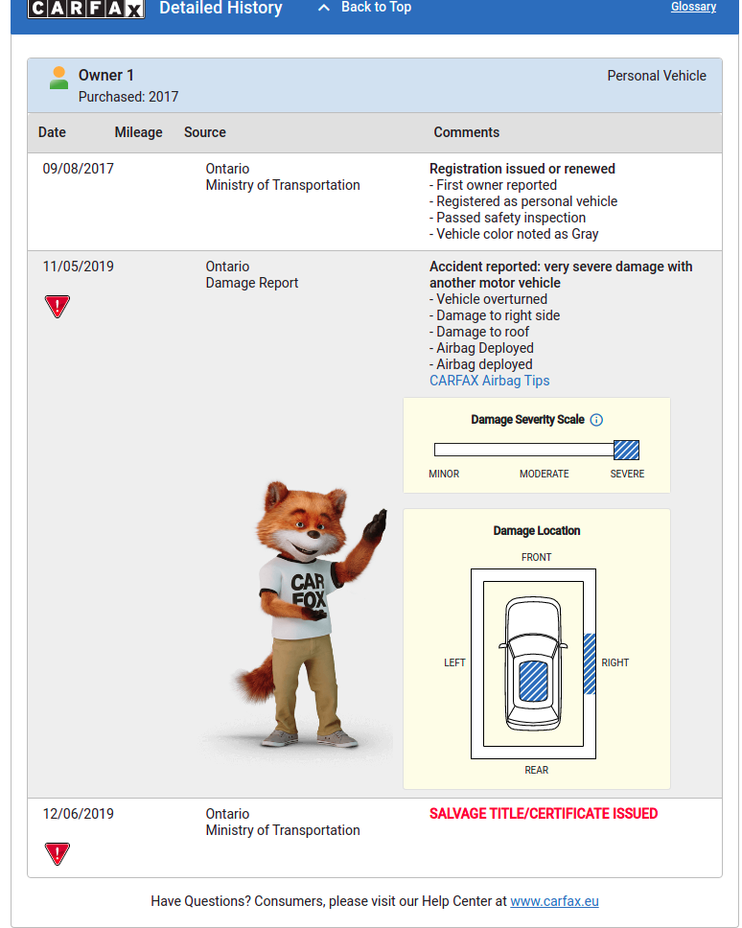Screen dimensions: 742x928
Task: Click the Comments column header
Action: (x=466, y=132)
